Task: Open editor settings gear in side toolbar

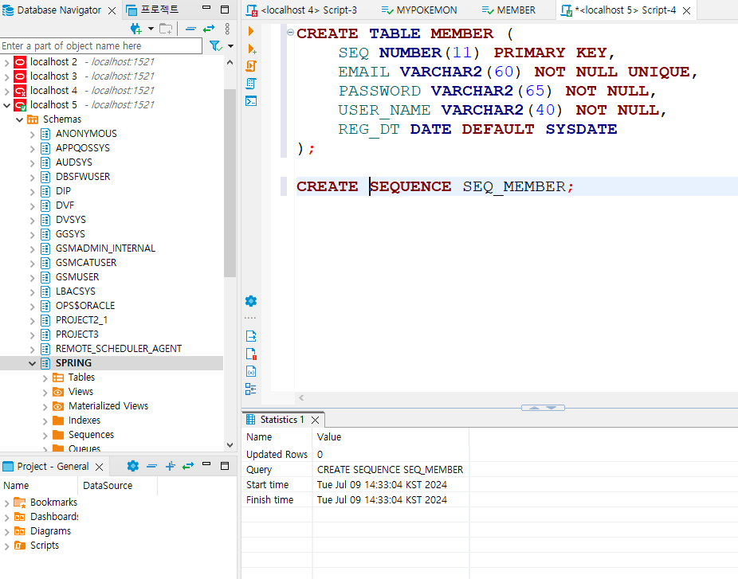Action: tap(251, 301)
